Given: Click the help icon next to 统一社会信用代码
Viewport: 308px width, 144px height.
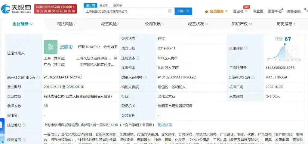Looking at the screenshot, I should coord(38,77).
